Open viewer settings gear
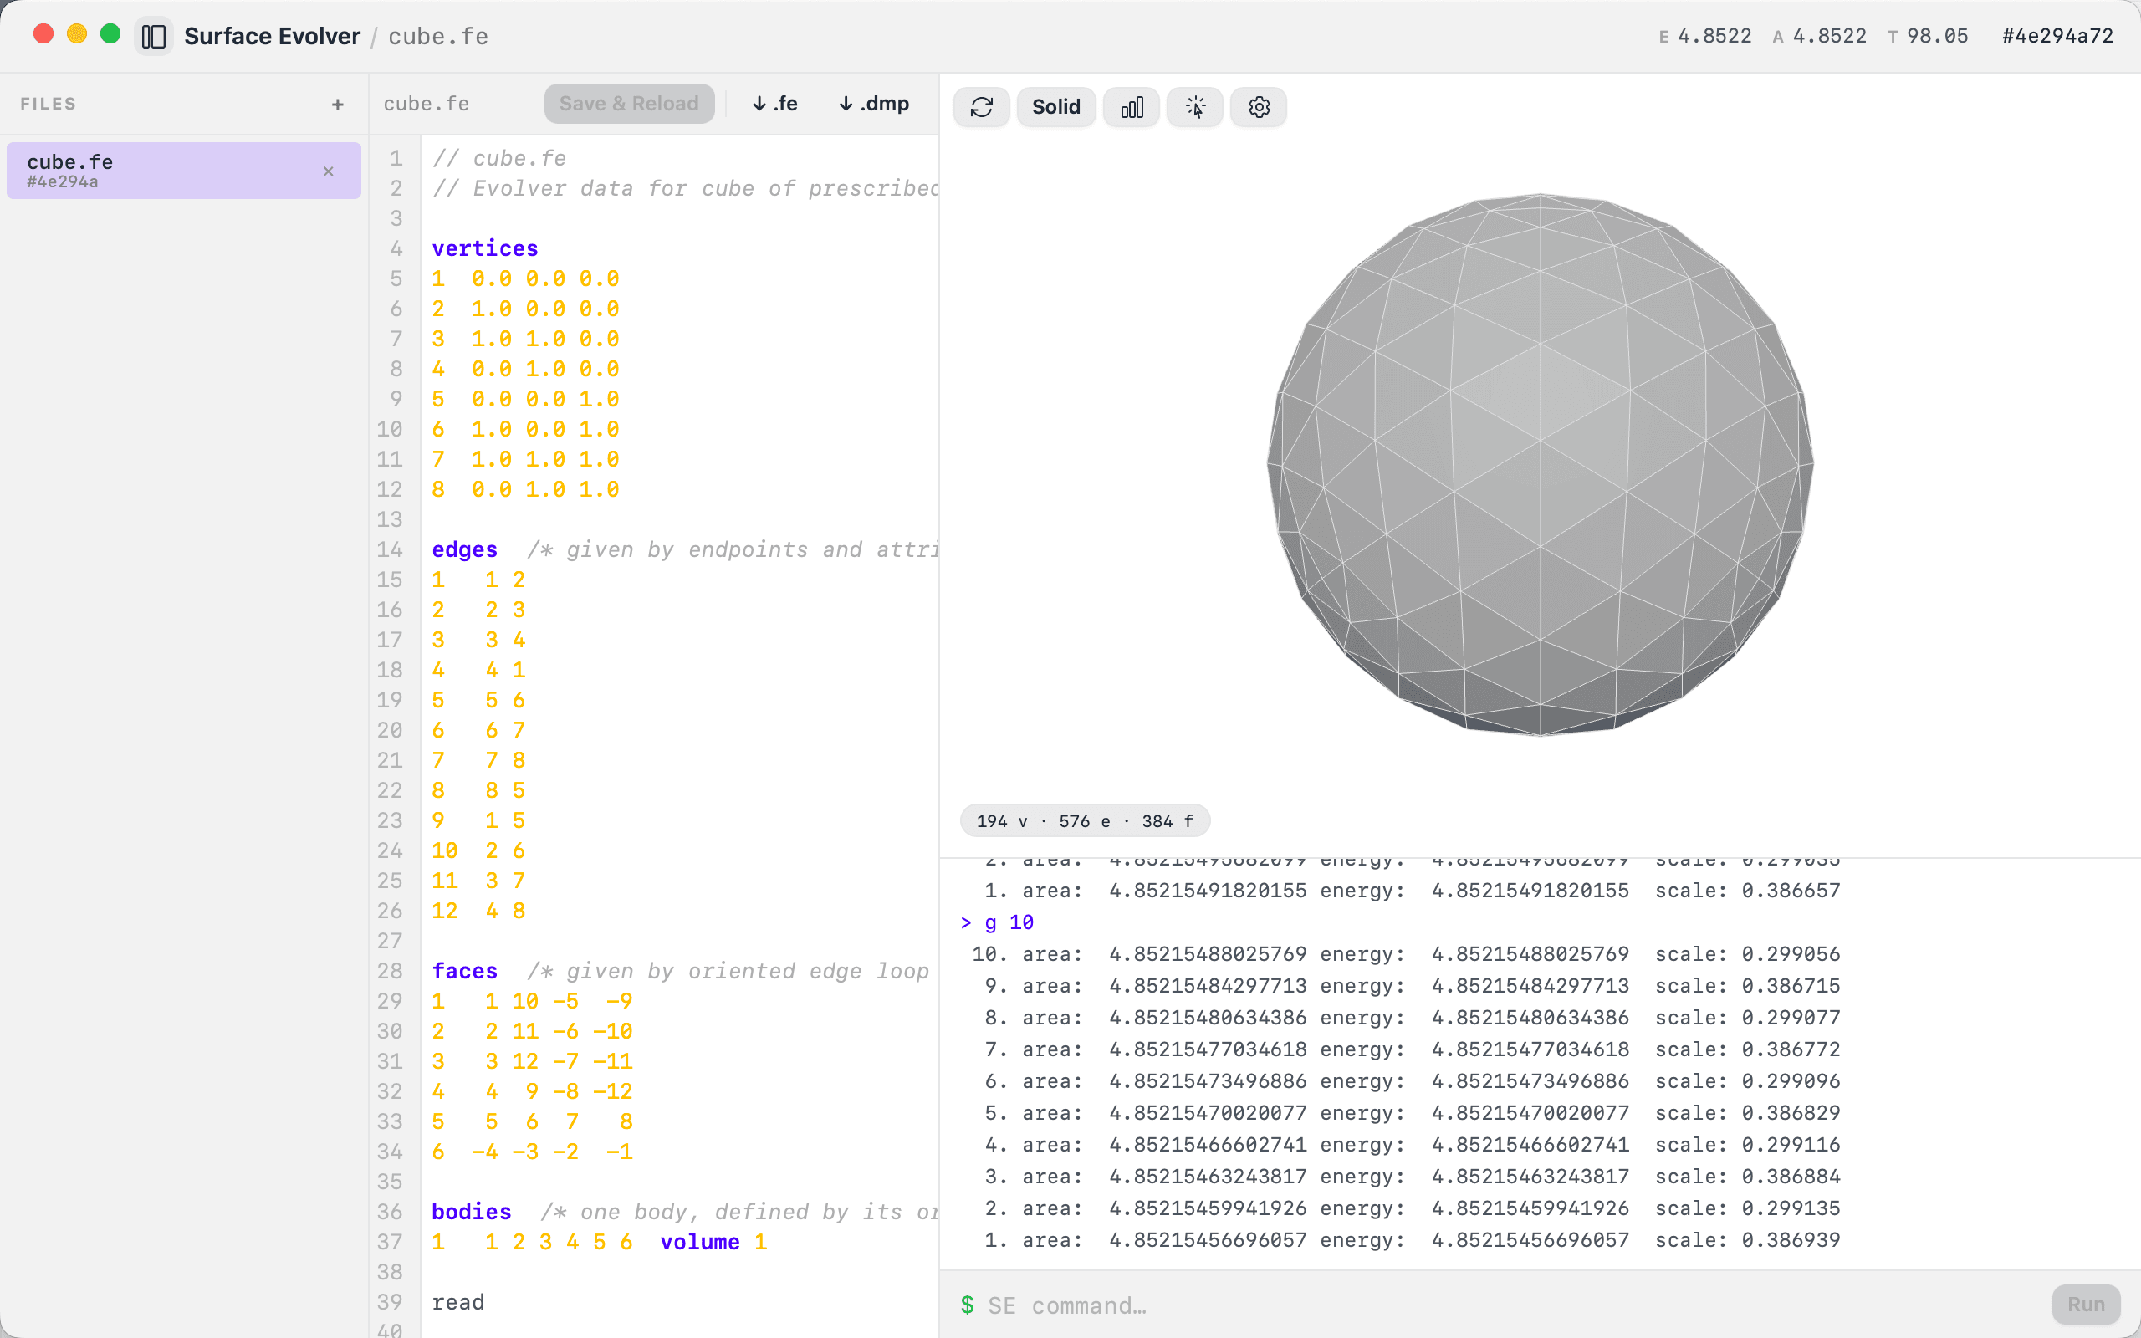Image resolution: width=2141 pixels, height=1338 pixels. [1259, 107]
